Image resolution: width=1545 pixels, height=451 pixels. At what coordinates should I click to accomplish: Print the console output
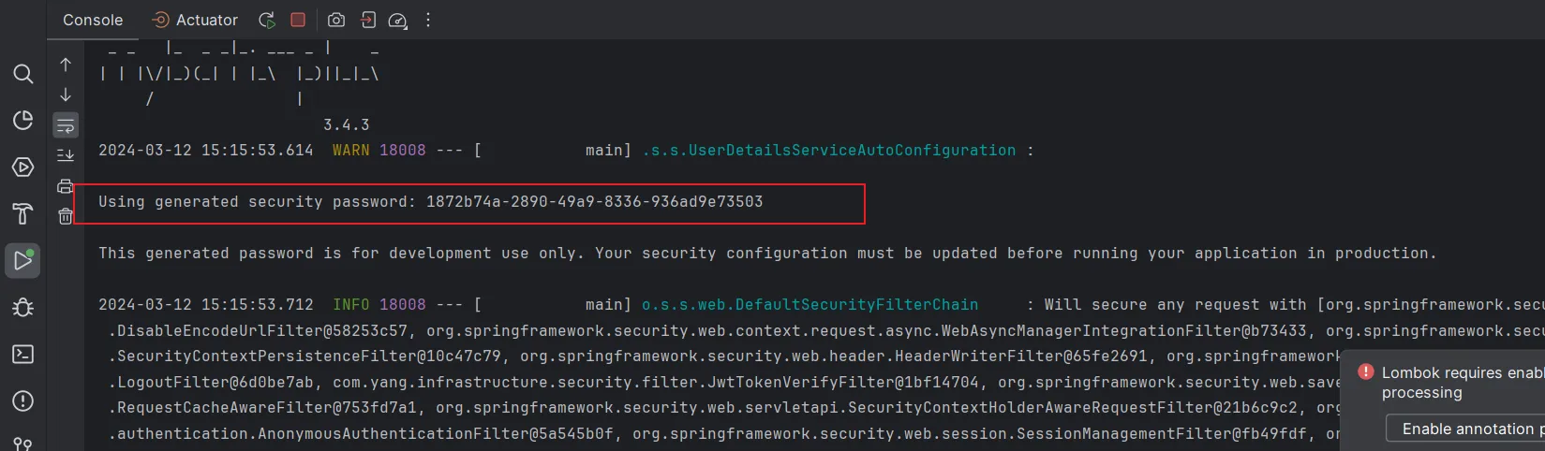click(66, 186)
